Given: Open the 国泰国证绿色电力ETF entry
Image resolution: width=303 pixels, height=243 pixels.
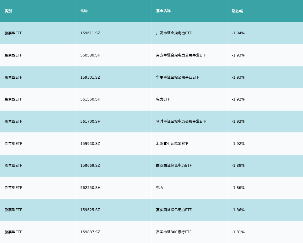Looking at the screenshot, I should tap(174, 166).
